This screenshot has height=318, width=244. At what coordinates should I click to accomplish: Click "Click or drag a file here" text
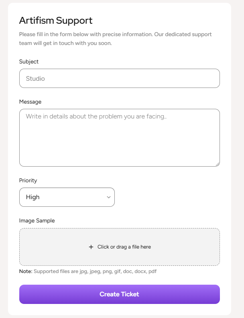[124, 247]
